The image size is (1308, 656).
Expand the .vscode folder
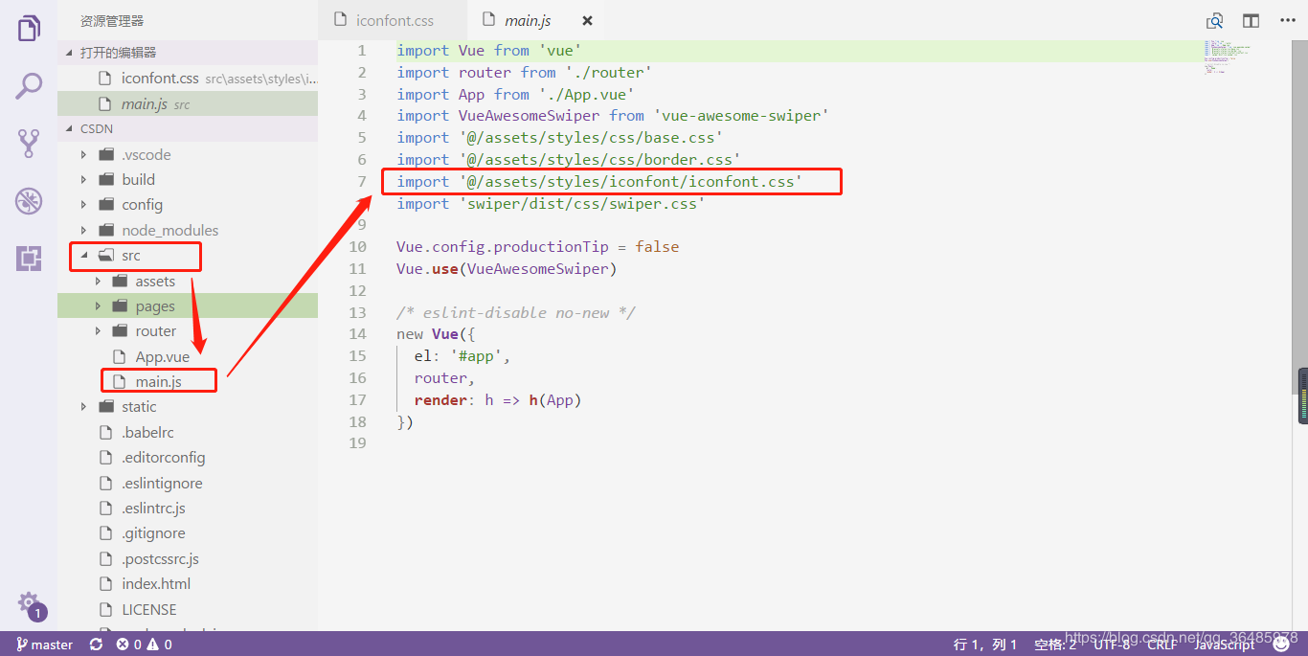(x=188, y=154)
